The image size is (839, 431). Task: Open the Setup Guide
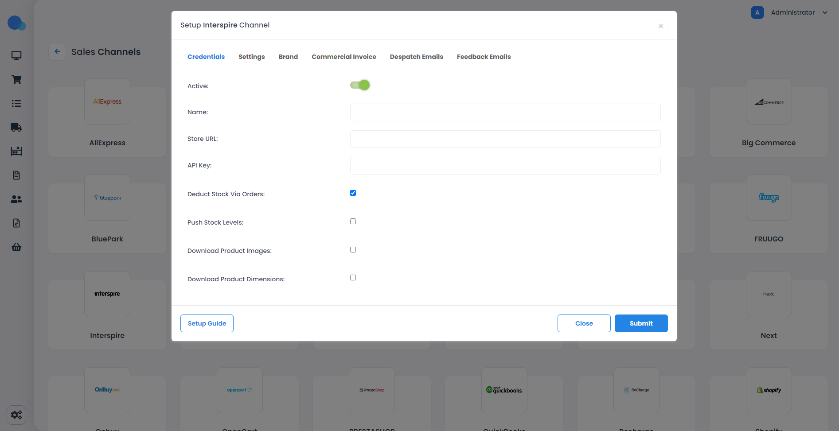point(207,323)
